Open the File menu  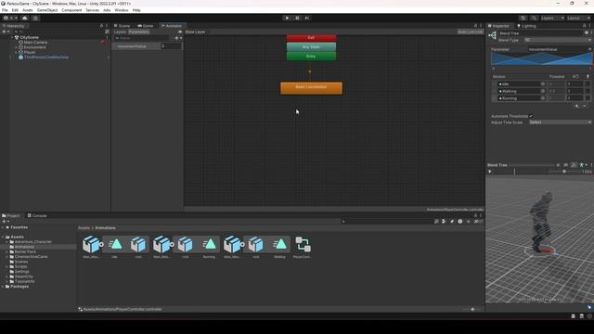click(x=5, y=10)
